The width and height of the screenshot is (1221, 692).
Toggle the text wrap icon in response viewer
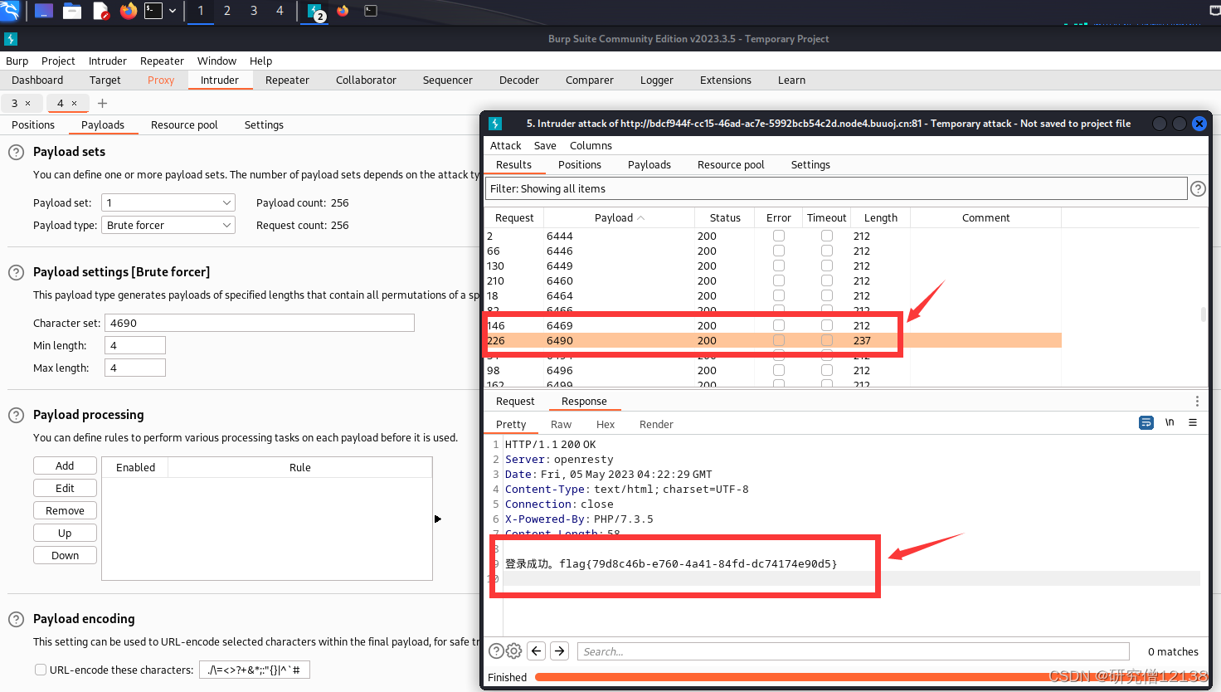pos(1146,422)
